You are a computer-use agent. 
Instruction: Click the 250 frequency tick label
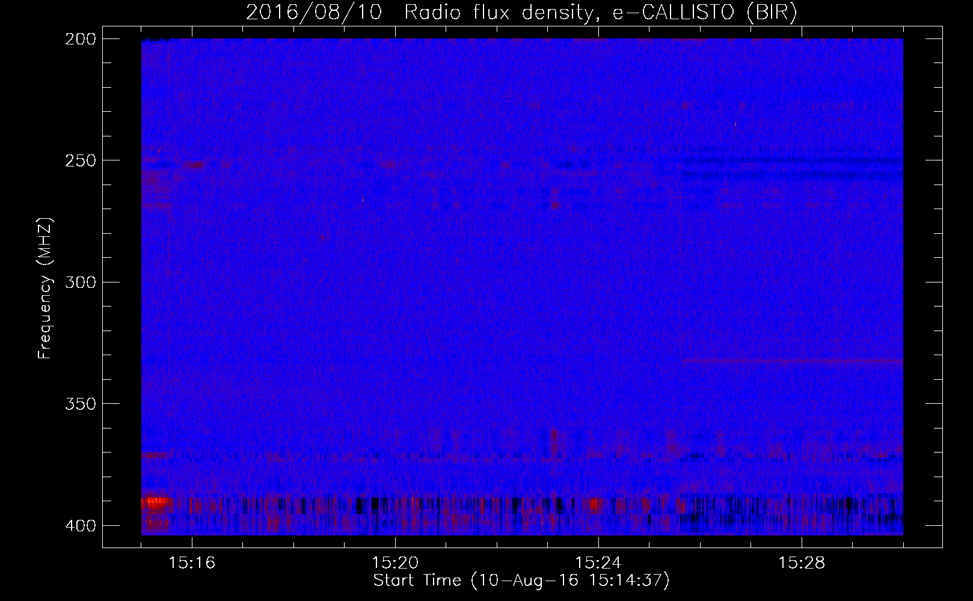coord(80,160)
